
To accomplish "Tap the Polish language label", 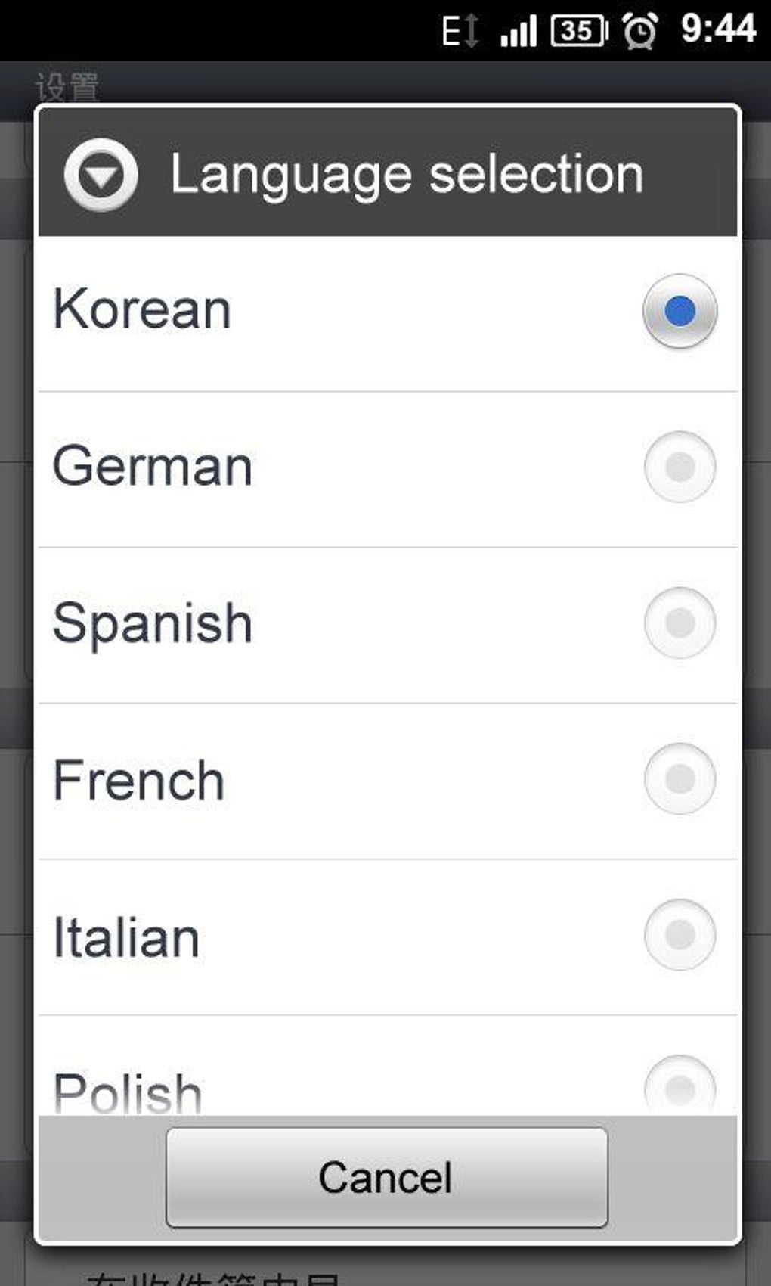I will coord(128,1092).
